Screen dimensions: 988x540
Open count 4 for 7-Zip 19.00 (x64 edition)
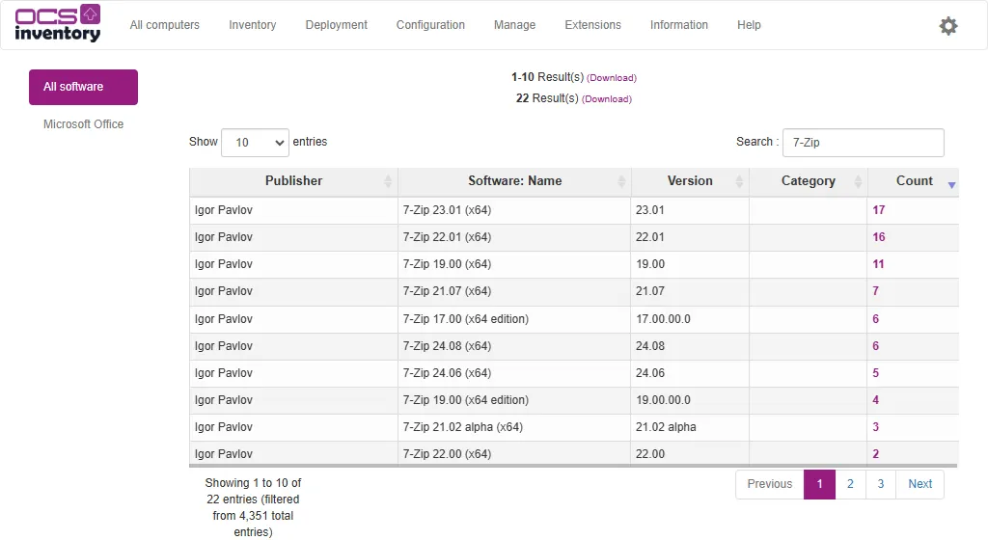pyautogui.click(x=875, y=400)
